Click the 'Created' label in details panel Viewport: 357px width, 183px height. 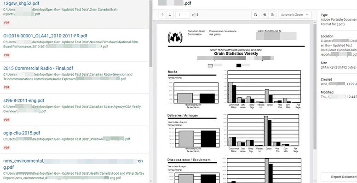(x=326, y=79)
